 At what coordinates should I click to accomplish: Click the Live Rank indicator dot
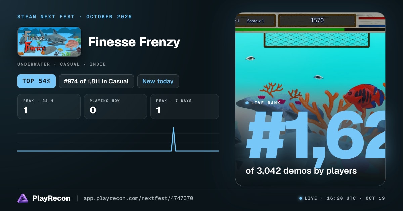[x=247, y=103]
